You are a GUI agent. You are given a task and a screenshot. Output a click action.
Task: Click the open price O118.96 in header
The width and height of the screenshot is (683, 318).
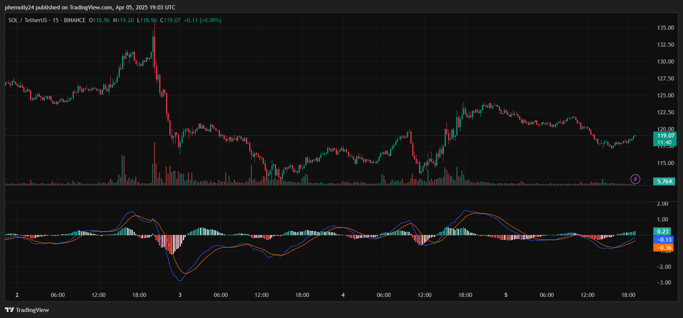tap(99, 20)
